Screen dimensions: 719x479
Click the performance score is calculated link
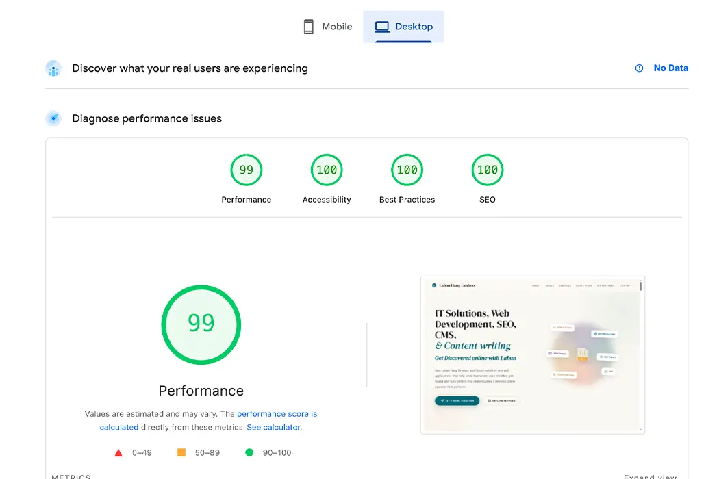[277, 413]
